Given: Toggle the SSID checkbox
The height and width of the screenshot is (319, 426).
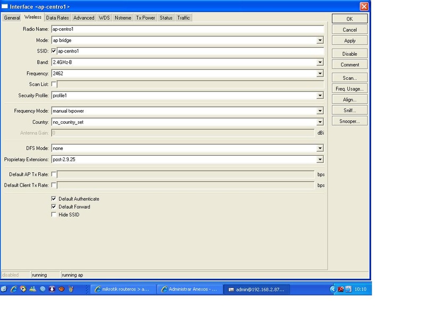Looking at the screenshot, I should pyautogui.click(x=54, y=51).
